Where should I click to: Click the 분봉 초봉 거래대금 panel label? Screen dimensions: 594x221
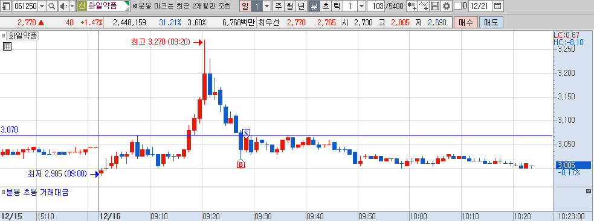37,192
